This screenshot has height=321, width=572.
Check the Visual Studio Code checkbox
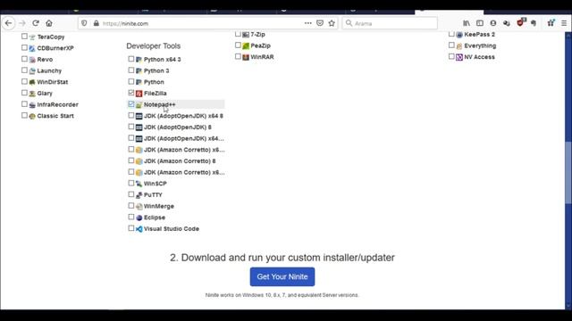(x=131, y=228)
